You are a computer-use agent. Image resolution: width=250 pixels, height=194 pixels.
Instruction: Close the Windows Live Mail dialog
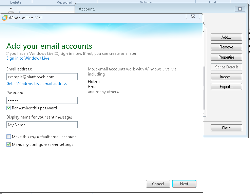(x=193, y=16)
